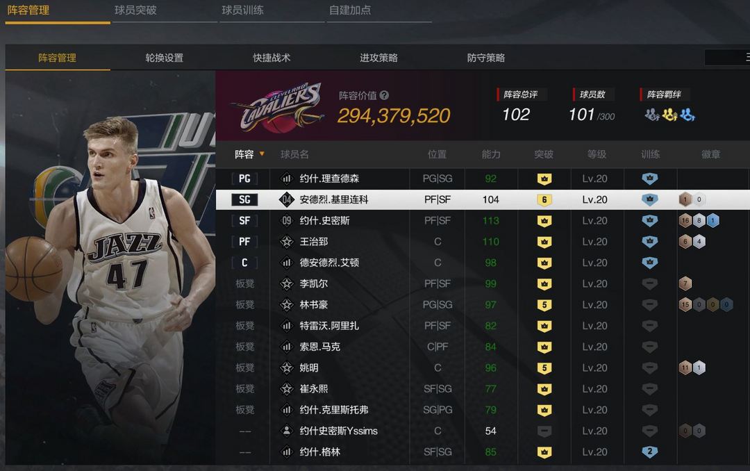Click the star icon next to 姚明
Screen dimensions: 750x471
point(287,367)
